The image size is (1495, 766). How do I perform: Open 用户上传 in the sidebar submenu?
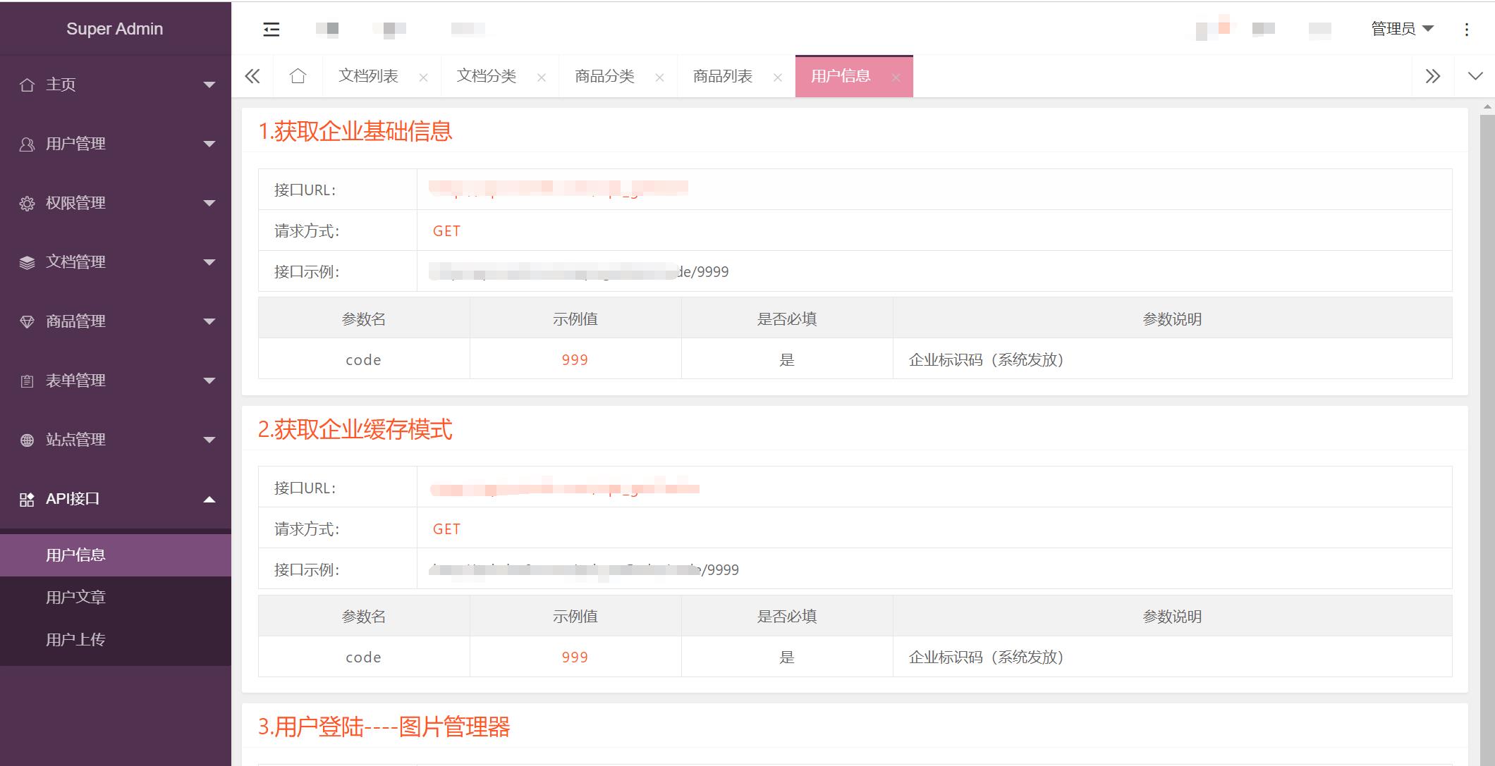click(116, 640)
